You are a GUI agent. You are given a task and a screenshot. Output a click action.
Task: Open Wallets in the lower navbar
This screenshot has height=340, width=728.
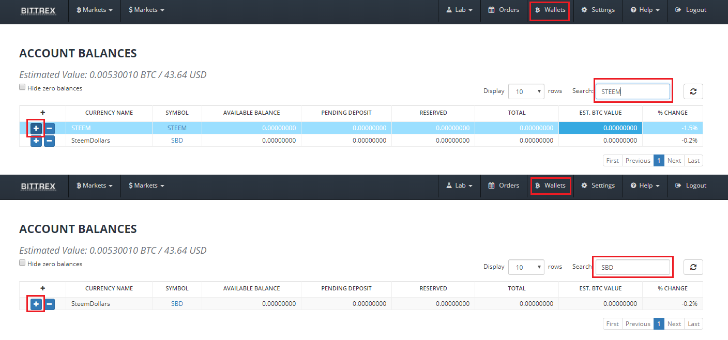(x=550, y=186)
